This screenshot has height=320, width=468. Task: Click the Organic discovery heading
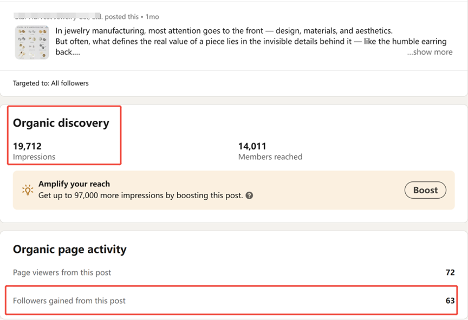pos(61,123)
